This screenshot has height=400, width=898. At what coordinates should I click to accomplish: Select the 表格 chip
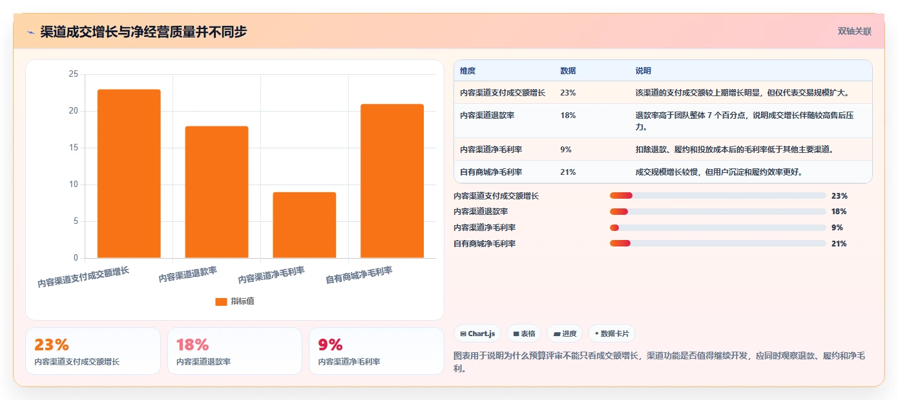[x=524, y=334]
